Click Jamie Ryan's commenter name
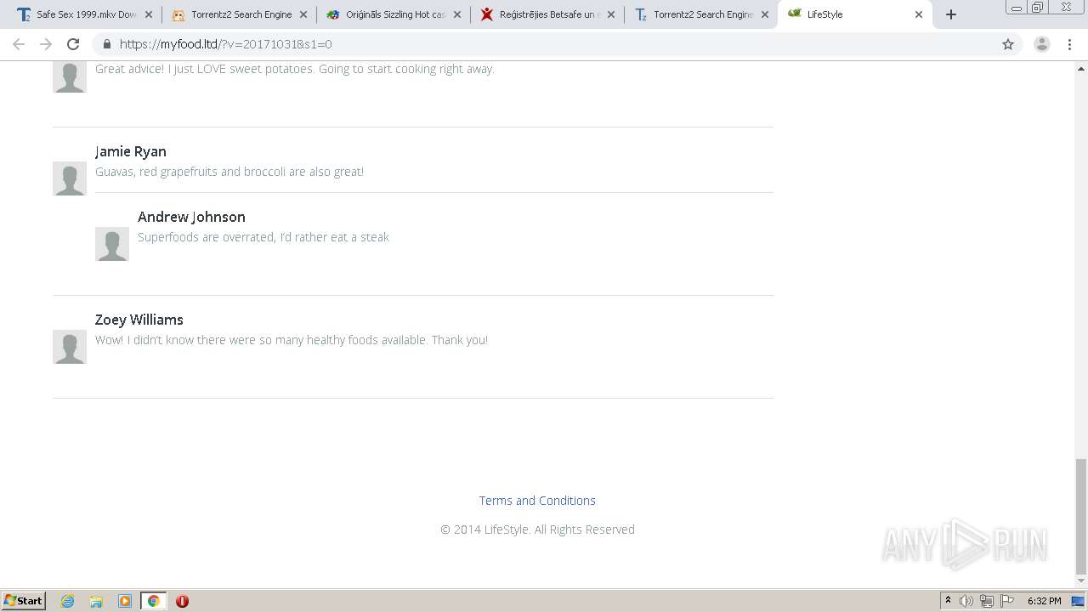Viewport: 1088px width, 612px height. (x=131, y=151)
